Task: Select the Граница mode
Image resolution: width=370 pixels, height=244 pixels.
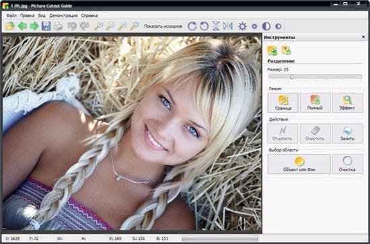Action: [x=283, y=103]
